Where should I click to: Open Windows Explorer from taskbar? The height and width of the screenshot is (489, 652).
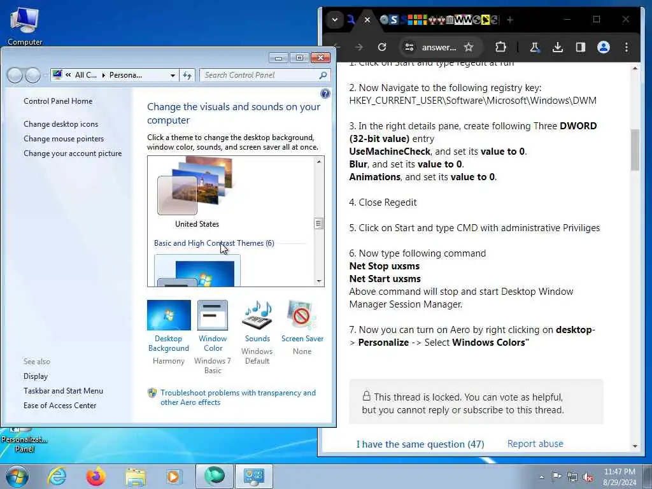click(136, 476)
